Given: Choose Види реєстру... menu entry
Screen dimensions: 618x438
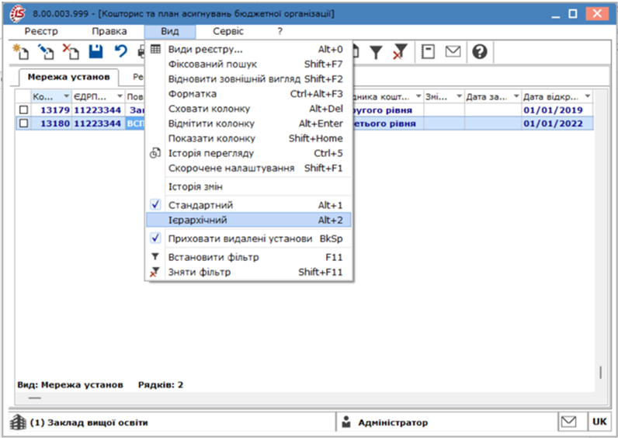Looking at the screenshot, I should pos(248,49).
